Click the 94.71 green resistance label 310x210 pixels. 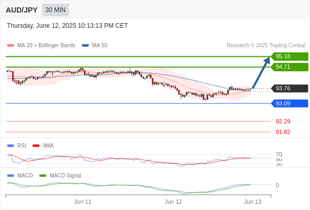point(290,67)
